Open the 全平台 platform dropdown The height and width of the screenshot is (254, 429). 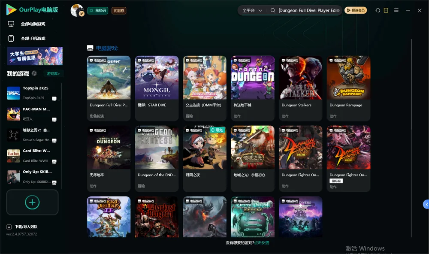click(252, 10)
